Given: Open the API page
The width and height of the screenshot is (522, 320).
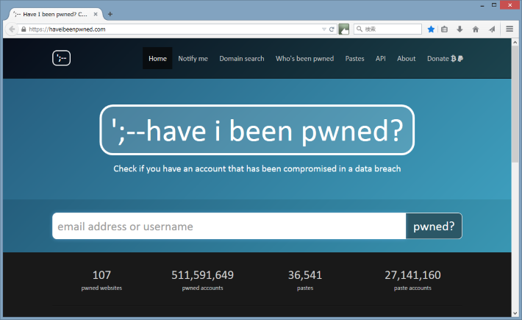Looking at the screenshot, I should pyautogui.click(x=381, y=59).
